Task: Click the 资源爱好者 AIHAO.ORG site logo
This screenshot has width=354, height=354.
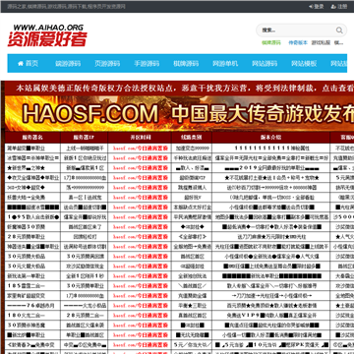Action: 47,35
